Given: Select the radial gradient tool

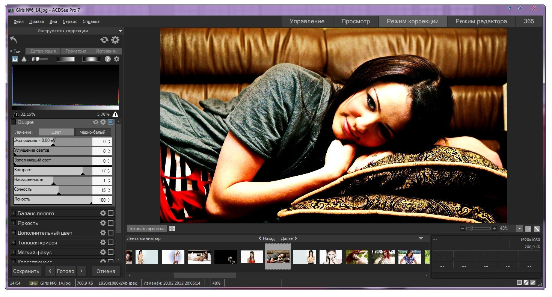Looking at the screenshot, I should coord(91,59).
